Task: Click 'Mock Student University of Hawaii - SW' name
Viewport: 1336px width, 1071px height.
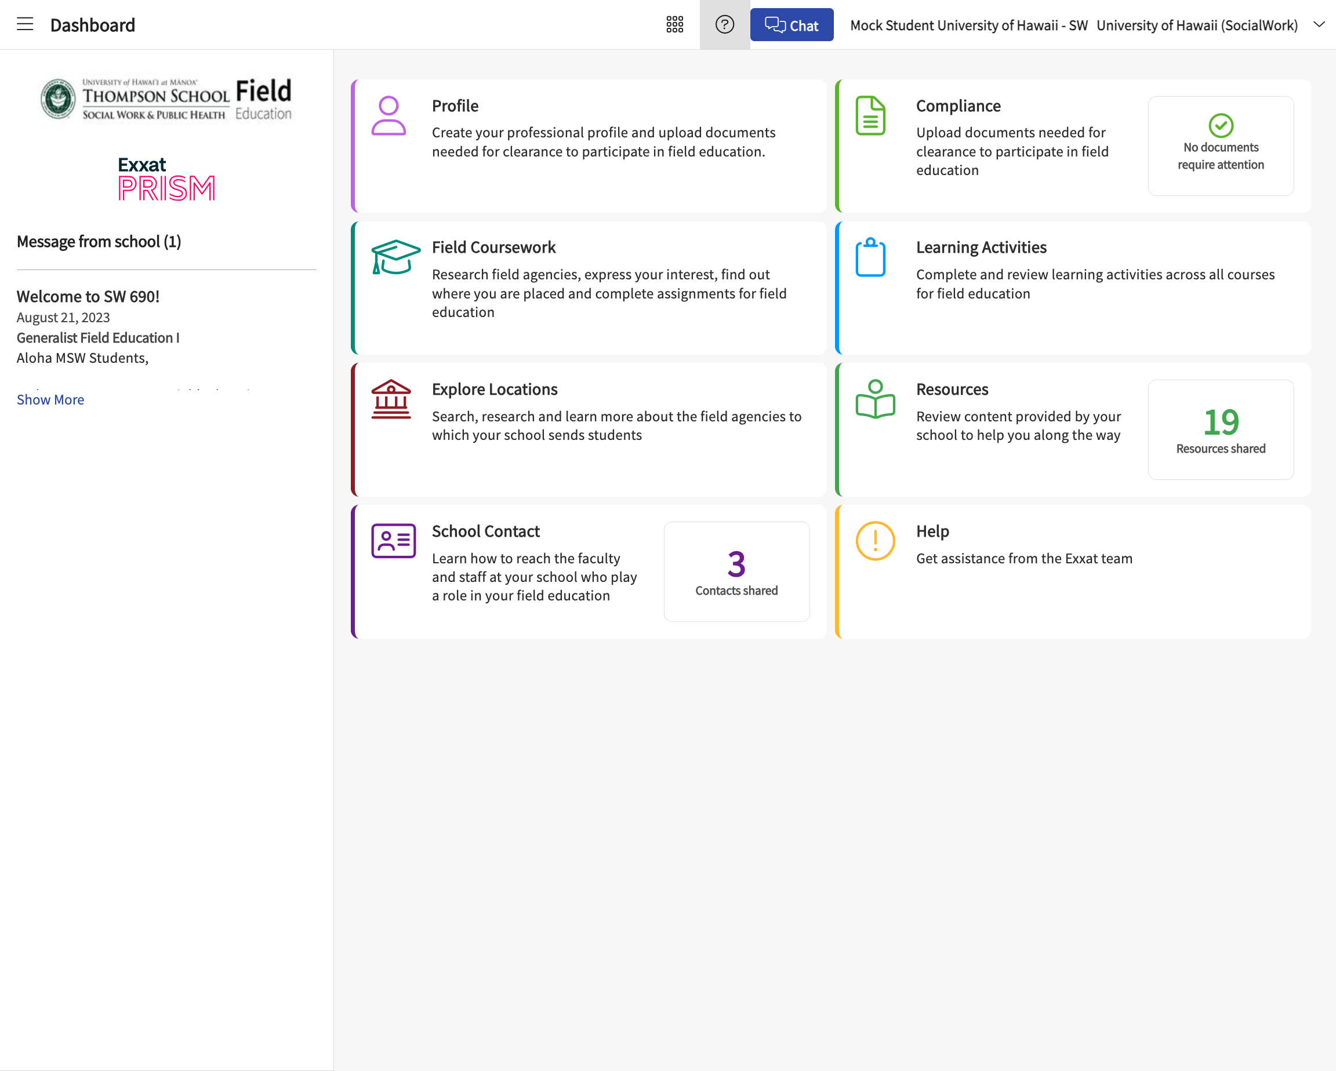Action: point(968,25)
